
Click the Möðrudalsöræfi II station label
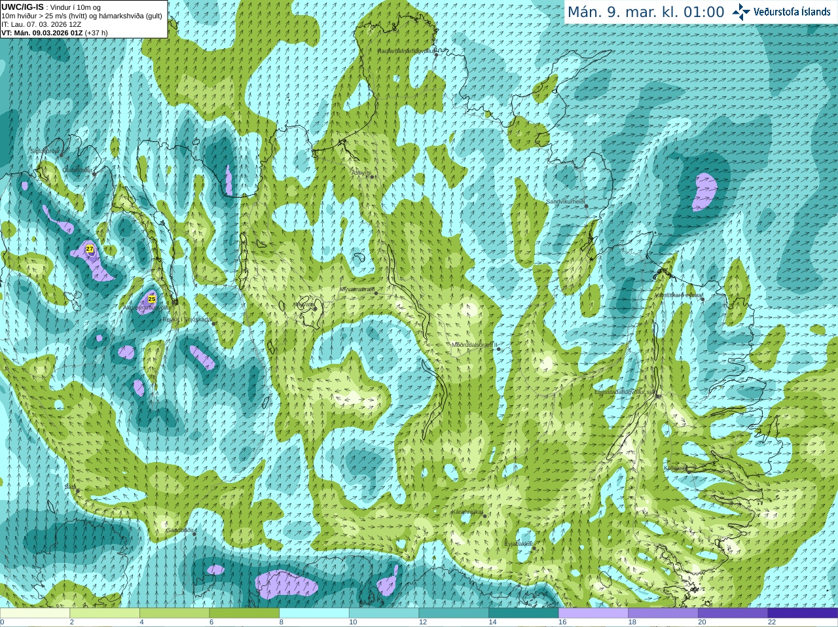tap(475, 345)
